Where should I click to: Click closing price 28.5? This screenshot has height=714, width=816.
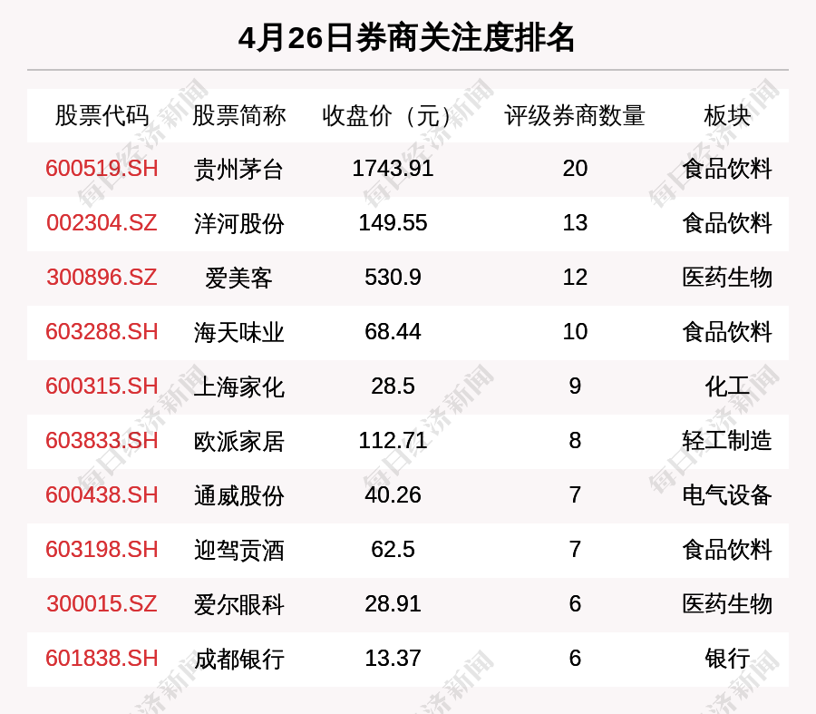[393, 386]
